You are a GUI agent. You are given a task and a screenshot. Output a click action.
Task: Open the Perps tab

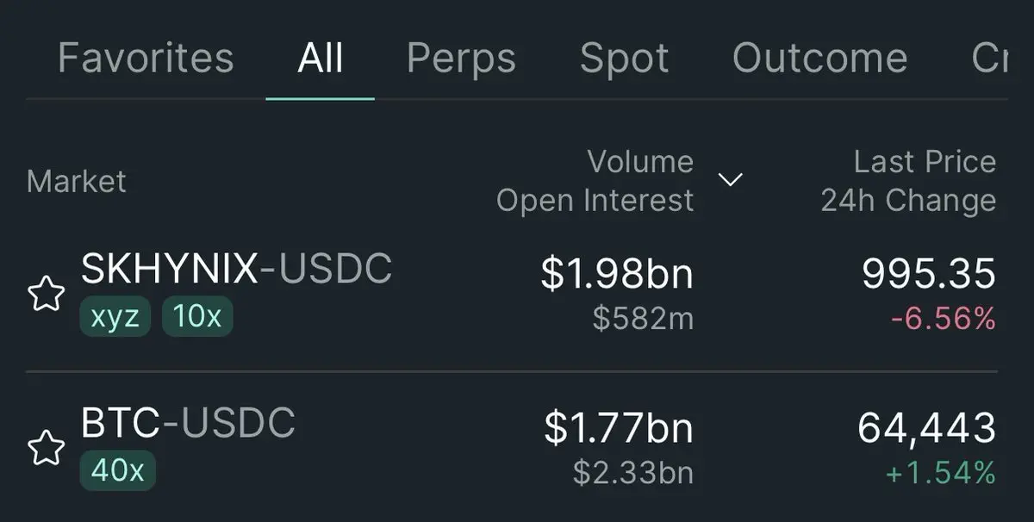[462, 59]
